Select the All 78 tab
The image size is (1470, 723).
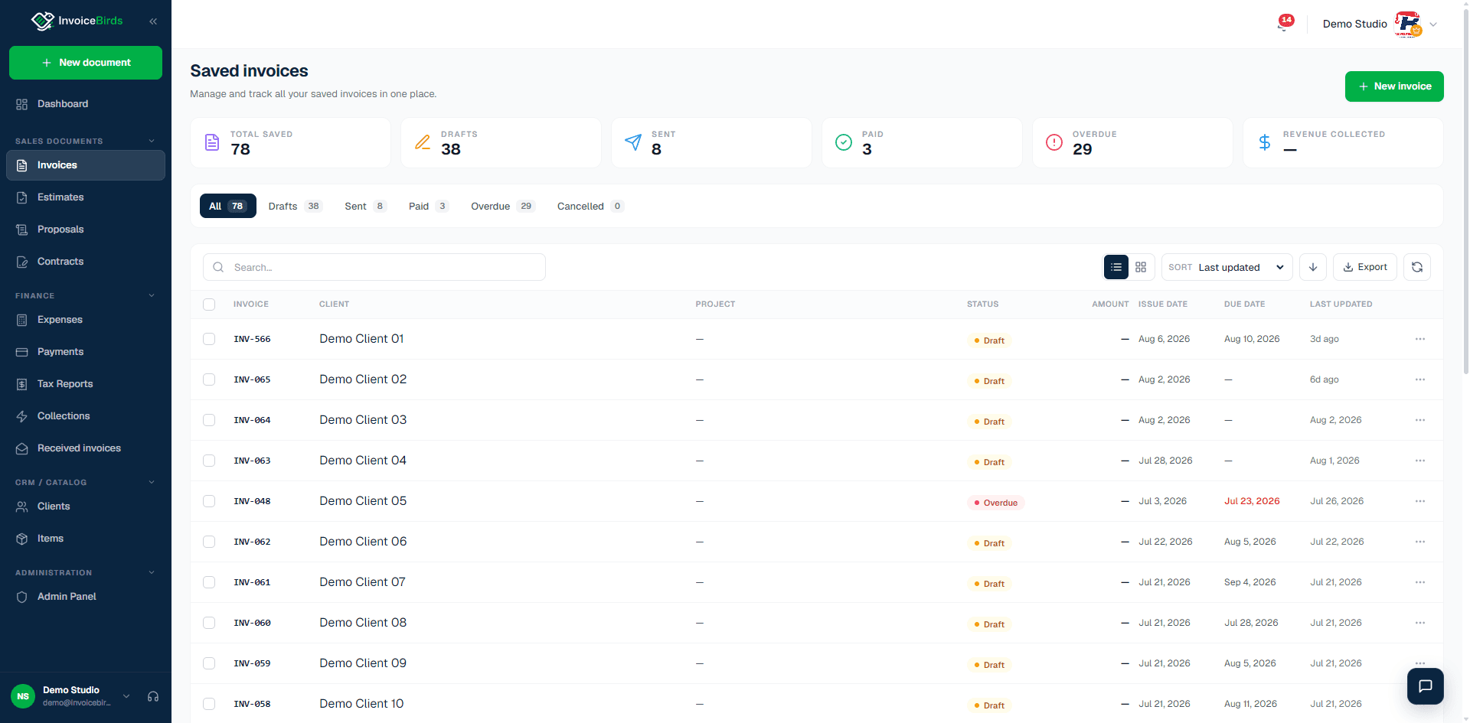(228, 206)
